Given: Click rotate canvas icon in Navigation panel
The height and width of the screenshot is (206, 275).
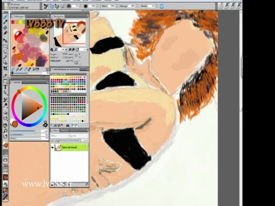Looking at the screenshot, I should [x=77, y=50].
